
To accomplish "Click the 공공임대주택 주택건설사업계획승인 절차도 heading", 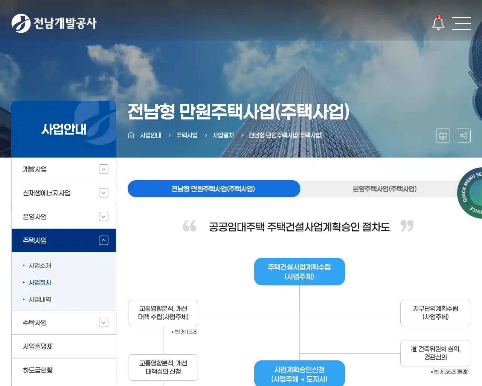I will point(299,227).
